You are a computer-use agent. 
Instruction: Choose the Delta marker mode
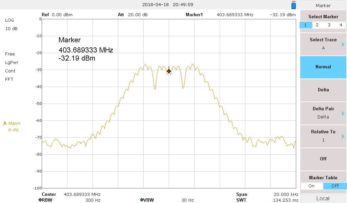[x=323, y=90]
